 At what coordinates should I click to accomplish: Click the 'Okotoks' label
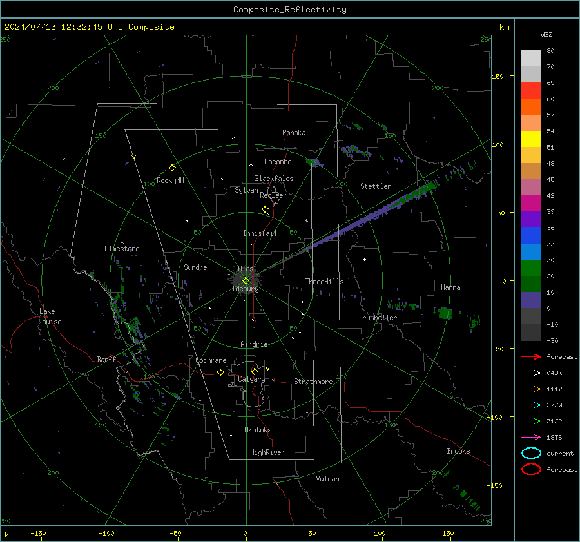click(x=258, y=429)
